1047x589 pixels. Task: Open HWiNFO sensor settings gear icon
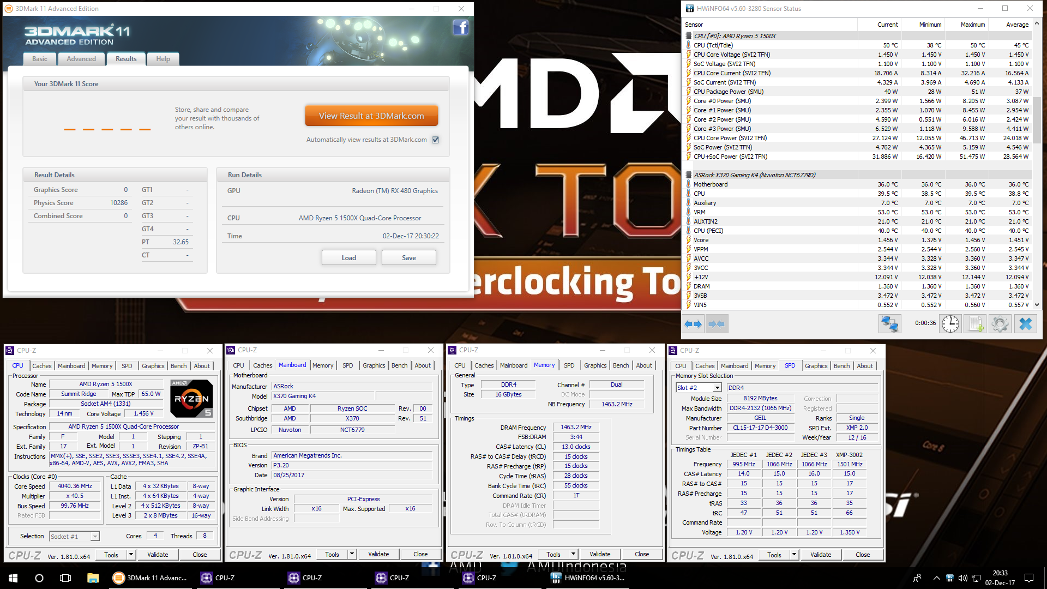click(1000, 324)
